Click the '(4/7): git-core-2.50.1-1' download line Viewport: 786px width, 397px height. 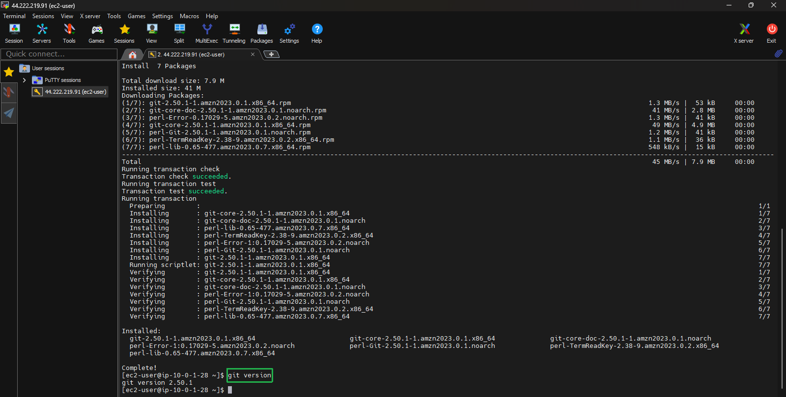216,125
